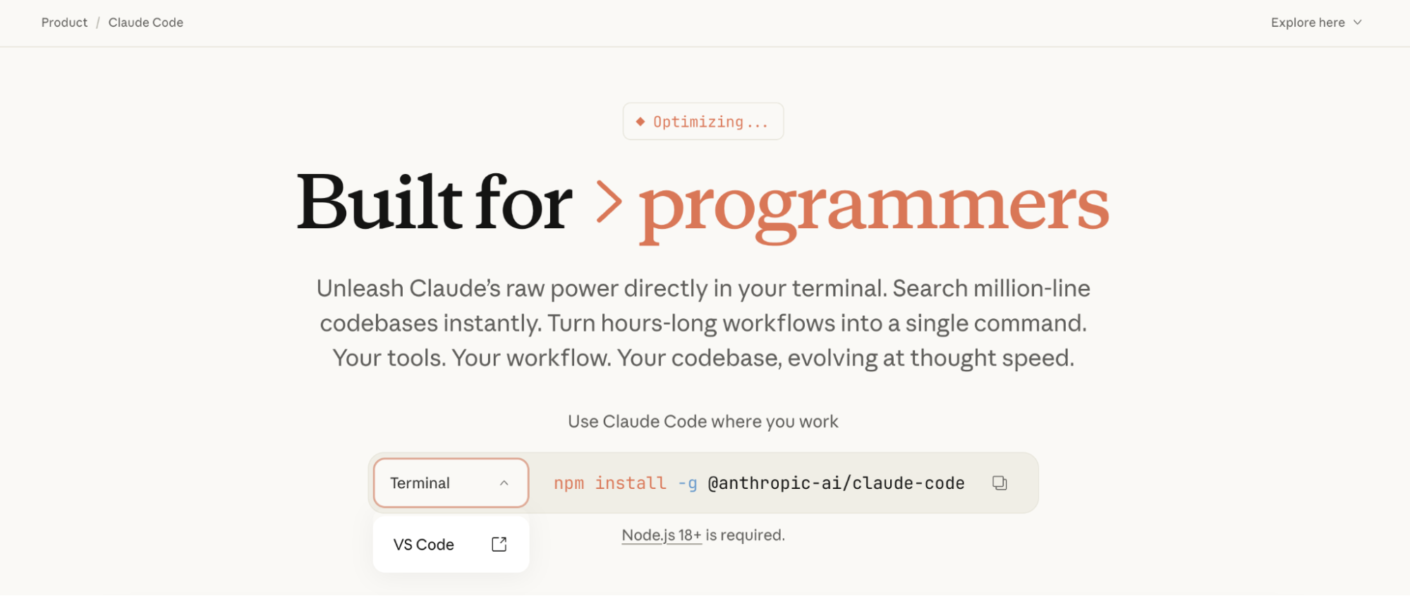Click the orange chevron before "programmers"

608,202
